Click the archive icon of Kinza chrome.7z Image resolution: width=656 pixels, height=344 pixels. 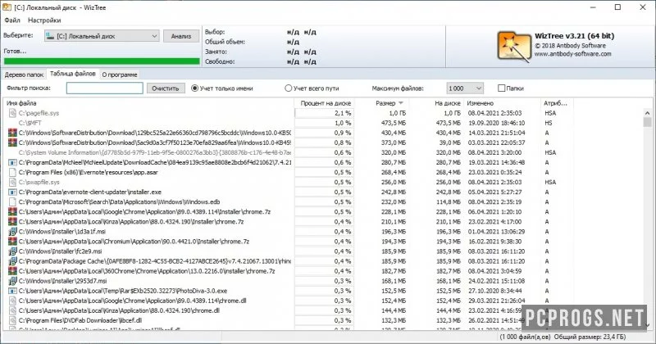point(12,221)
